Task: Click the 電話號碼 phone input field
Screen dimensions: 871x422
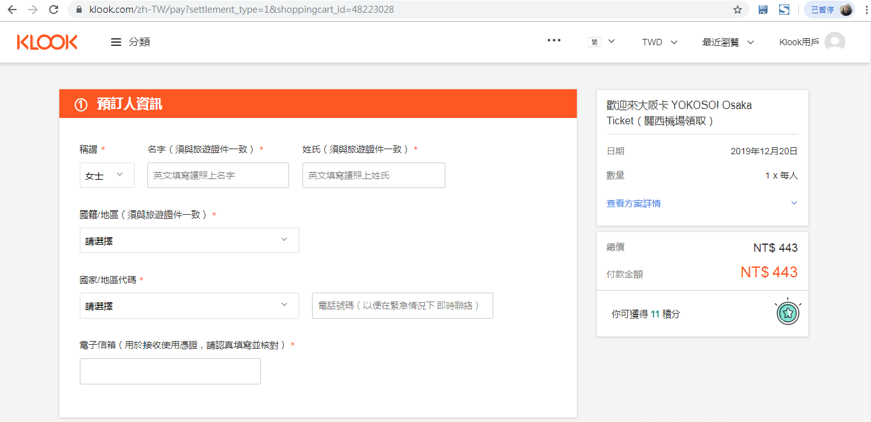Action: tap(403, 305)
